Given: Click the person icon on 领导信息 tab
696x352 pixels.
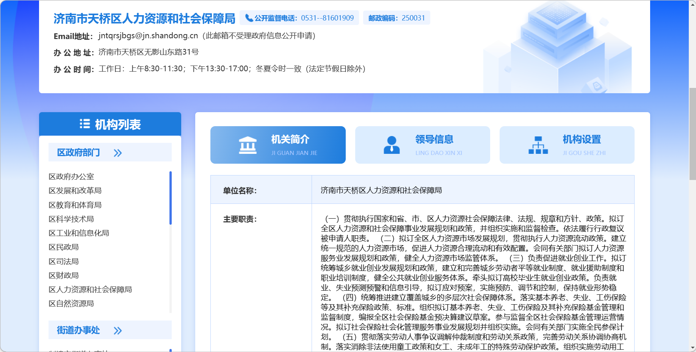Looking at the screenshot, I should 392,145.
